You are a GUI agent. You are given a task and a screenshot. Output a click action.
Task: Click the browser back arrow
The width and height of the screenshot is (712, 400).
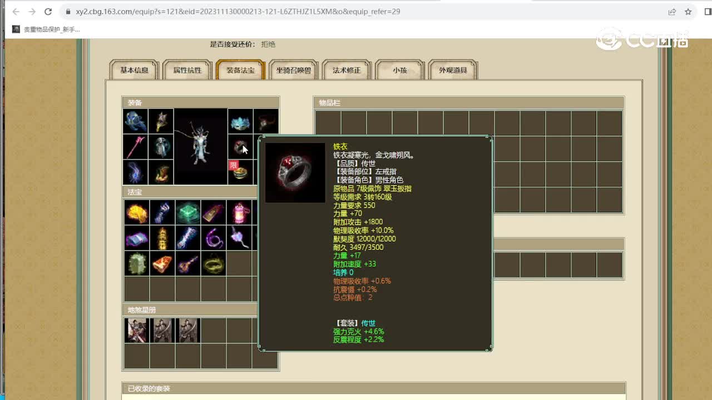(16, 12)
